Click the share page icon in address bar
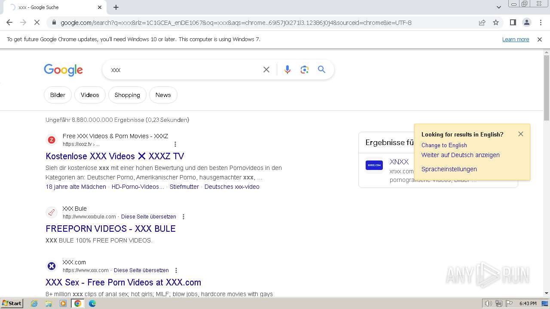Viewport: 550px width, 309px height. (x=482, y=22)
